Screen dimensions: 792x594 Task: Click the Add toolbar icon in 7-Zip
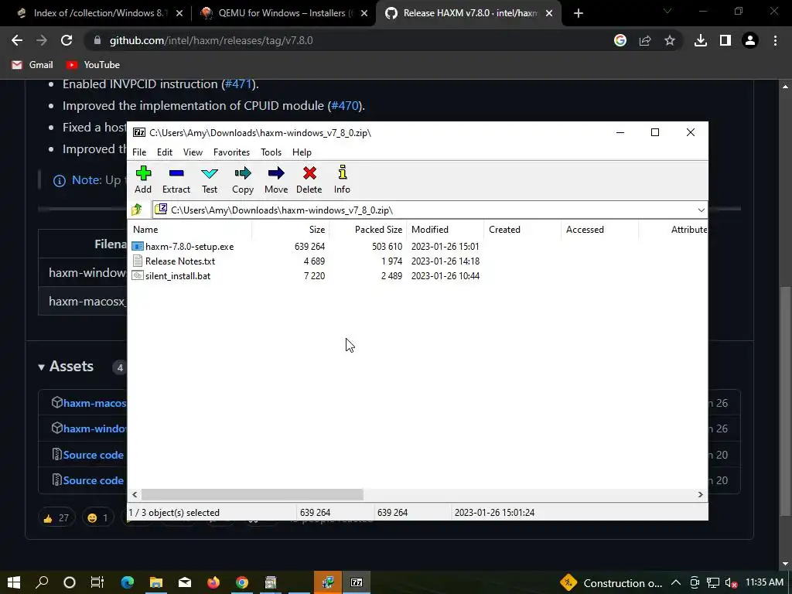point(143,179)
